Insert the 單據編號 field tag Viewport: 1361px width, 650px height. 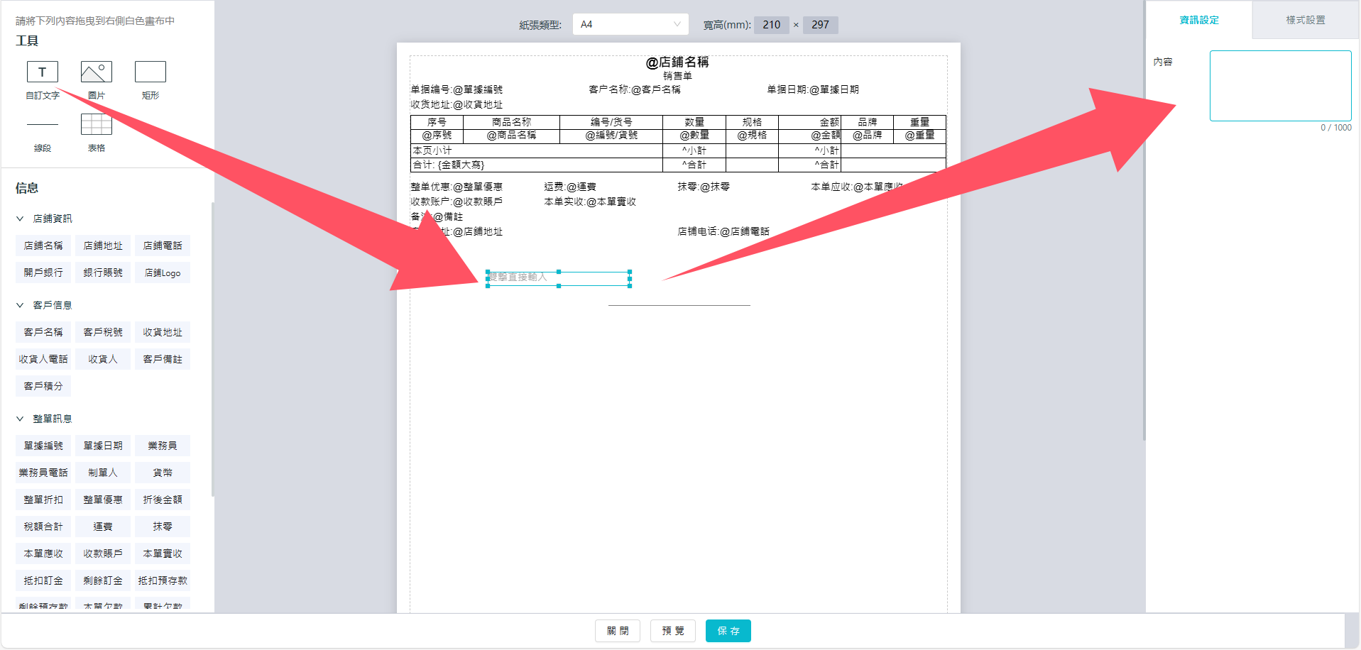(43, 445)
